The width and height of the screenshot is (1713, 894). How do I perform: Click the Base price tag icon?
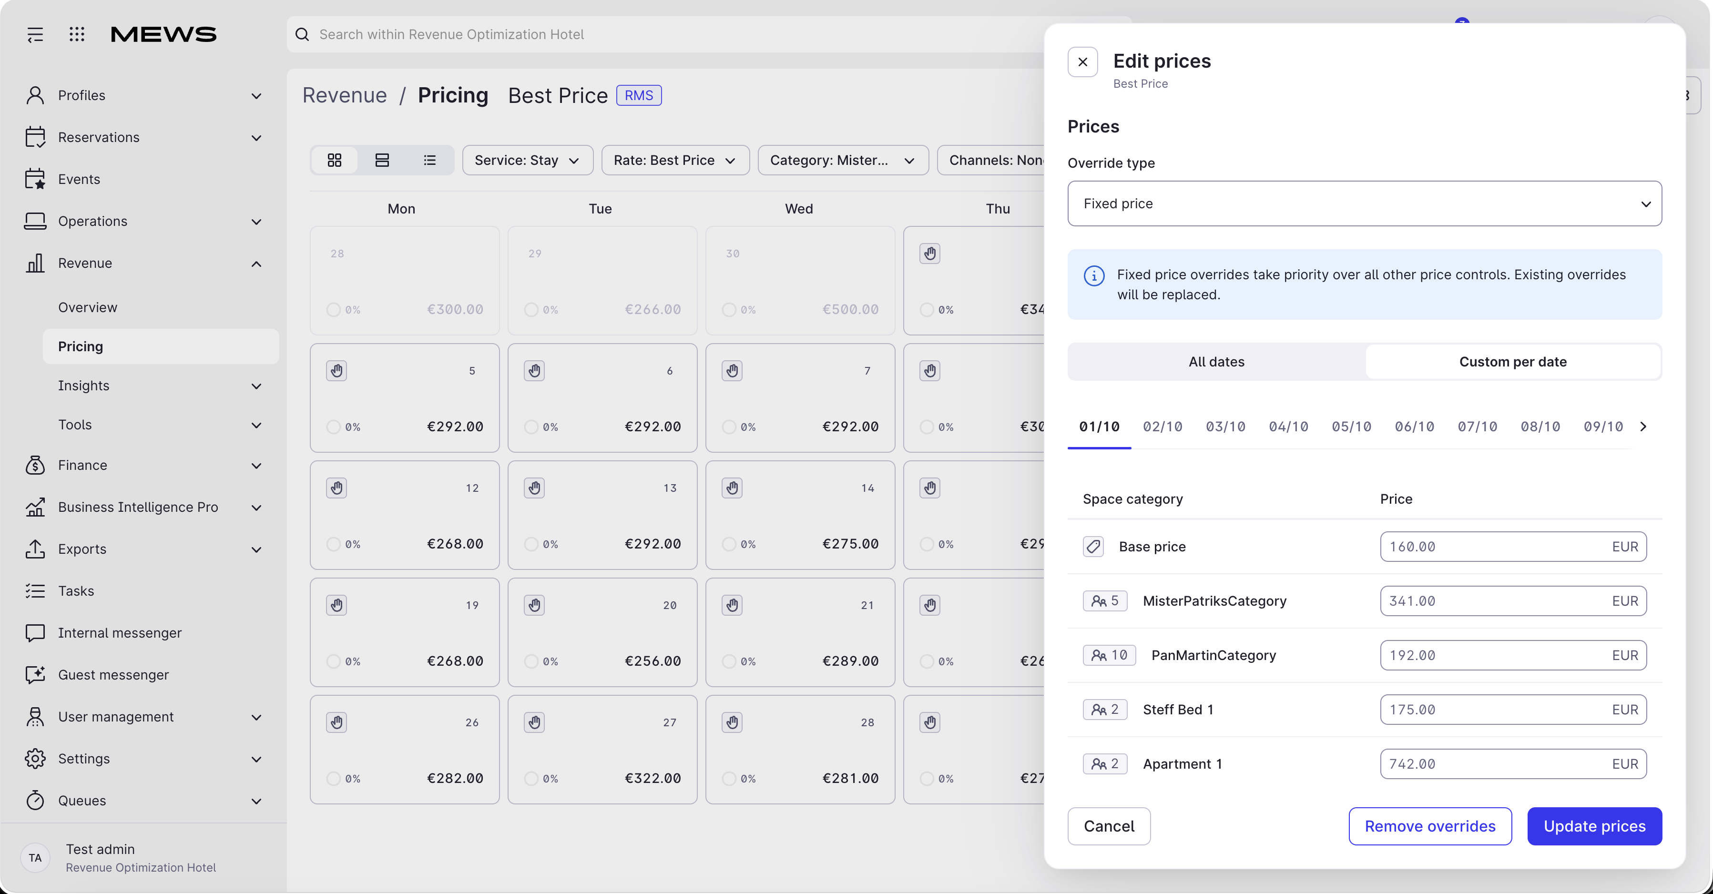[x=1093, y=547]
